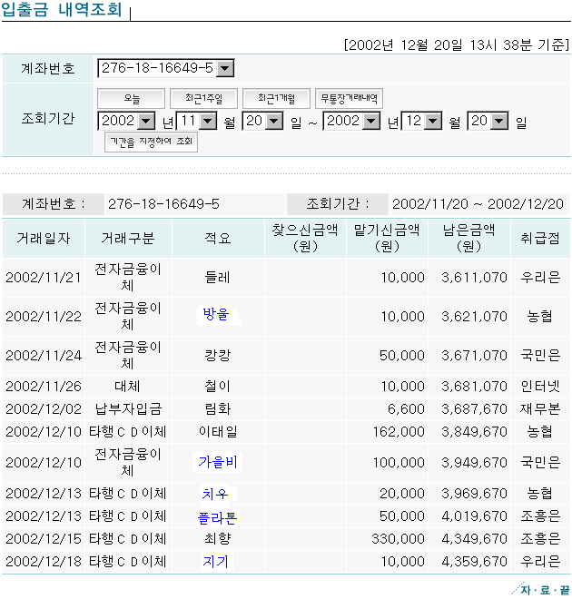Screen dimensions: 572x599
Task: Click the 가을비 memo link
Action: 217,462
